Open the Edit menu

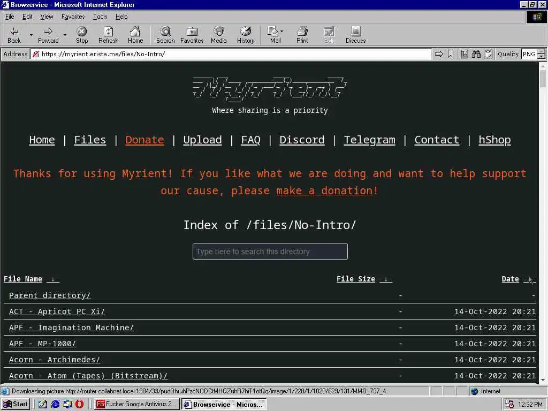click(27, 17)
